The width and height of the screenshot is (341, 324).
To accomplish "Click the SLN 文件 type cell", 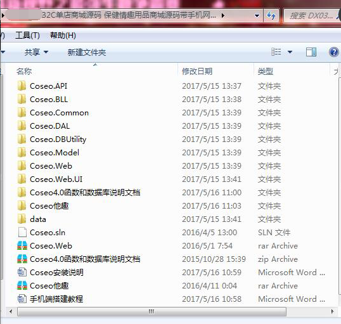I will click(x=274, y=233).
